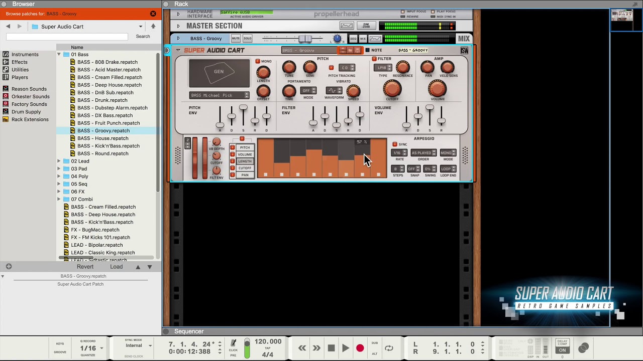Open the BASS Michael Pick sample selector
Image resolution: width=643 pixels, height=361 pixels.
(219, 95)
